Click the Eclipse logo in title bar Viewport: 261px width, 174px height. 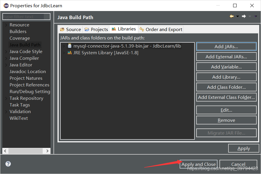[6, 6]
